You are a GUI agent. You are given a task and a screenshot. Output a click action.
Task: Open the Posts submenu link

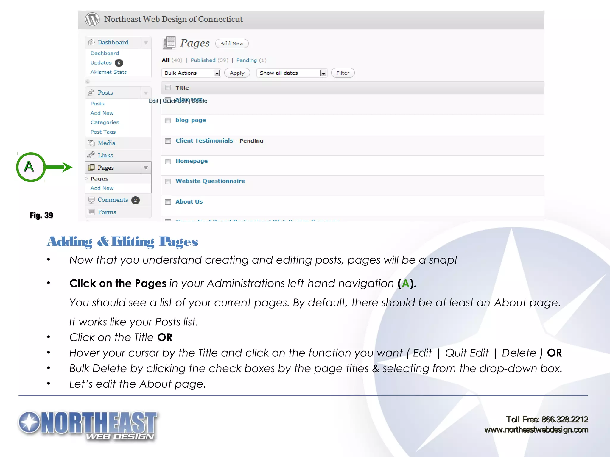click(x=97, y=104)
